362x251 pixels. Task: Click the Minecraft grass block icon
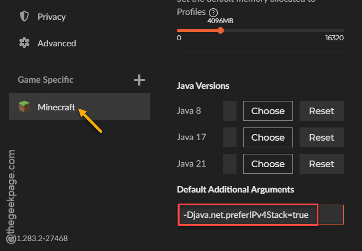pos(24,106)
